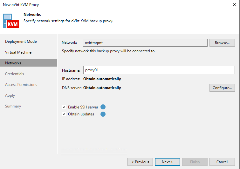Click info icon next to Enable SSH server

(x=103, y=107)
